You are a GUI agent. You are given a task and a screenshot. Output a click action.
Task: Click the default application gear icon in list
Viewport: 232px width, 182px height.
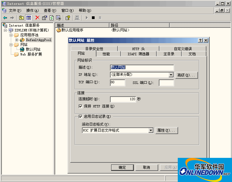click(x=59, y=30)
